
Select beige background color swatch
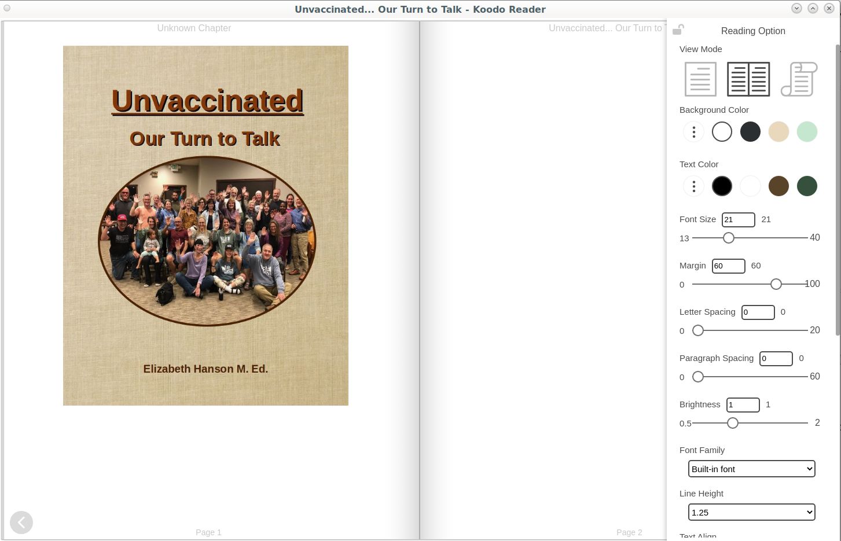778,132
